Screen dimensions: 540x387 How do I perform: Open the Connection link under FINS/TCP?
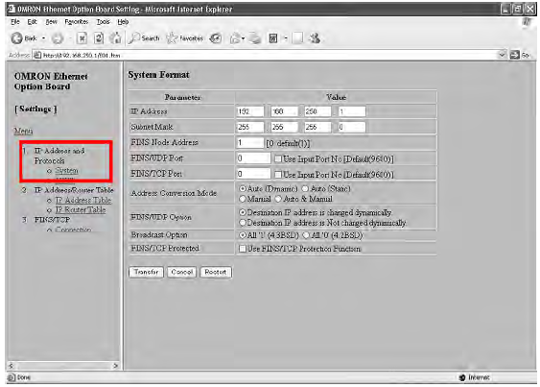pos(73,230)
